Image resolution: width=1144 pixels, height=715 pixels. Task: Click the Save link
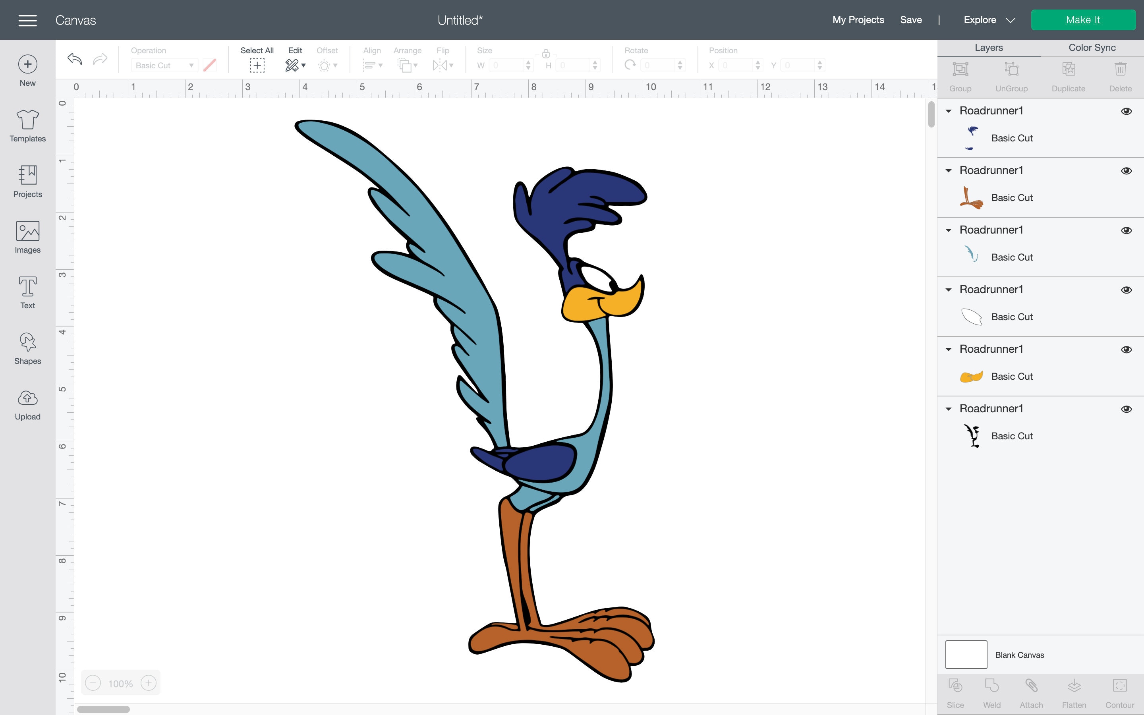(x=911, y=20)
